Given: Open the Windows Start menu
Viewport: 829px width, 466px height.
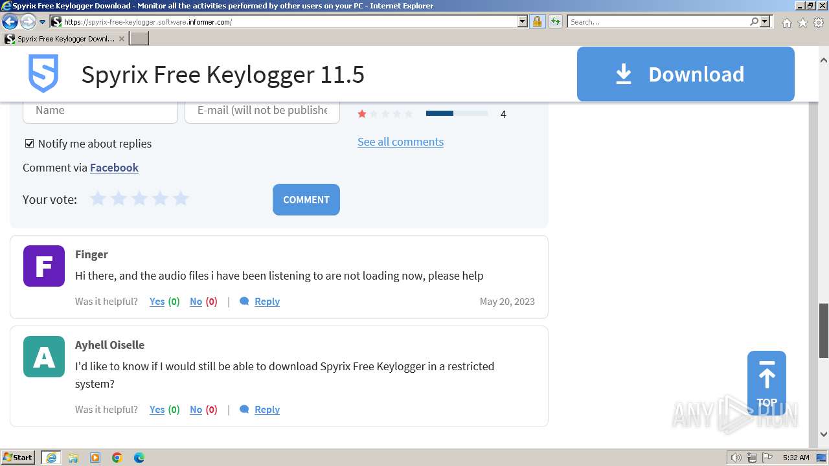Looking at the screenshot, I should tap(18, 458).
